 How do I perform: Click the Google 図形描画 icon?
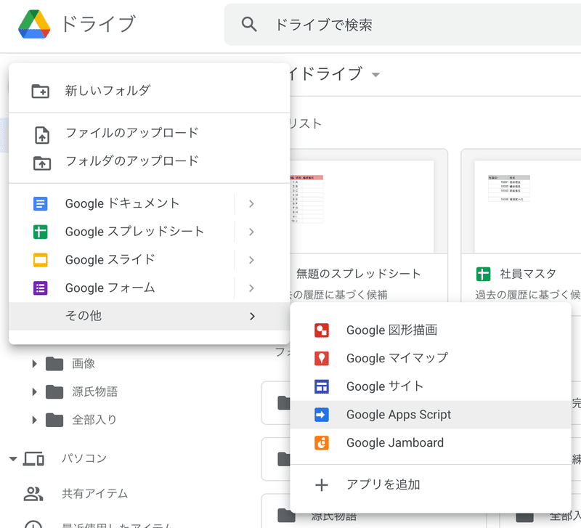(322, 330)
